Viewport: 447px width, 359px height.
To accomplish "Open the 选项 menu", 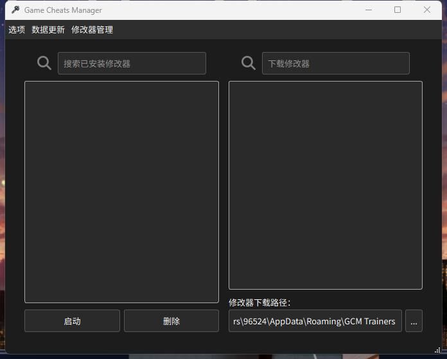I will [17, 30].
